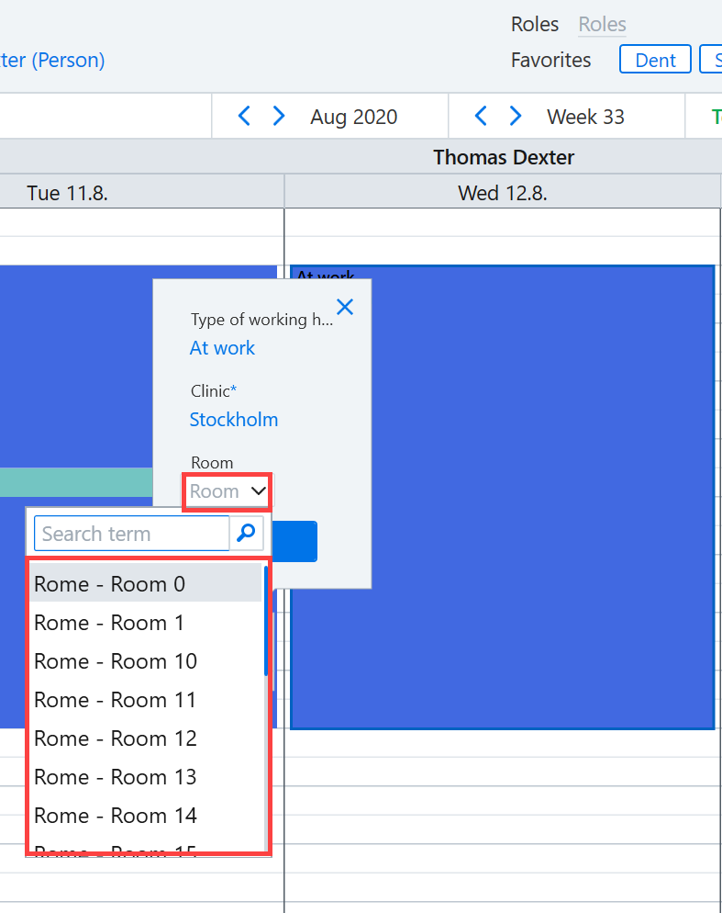The width and height of the screenshot is (722, 913).
Task: Go to next week arrow before Week 33
Action: (516, 116)
